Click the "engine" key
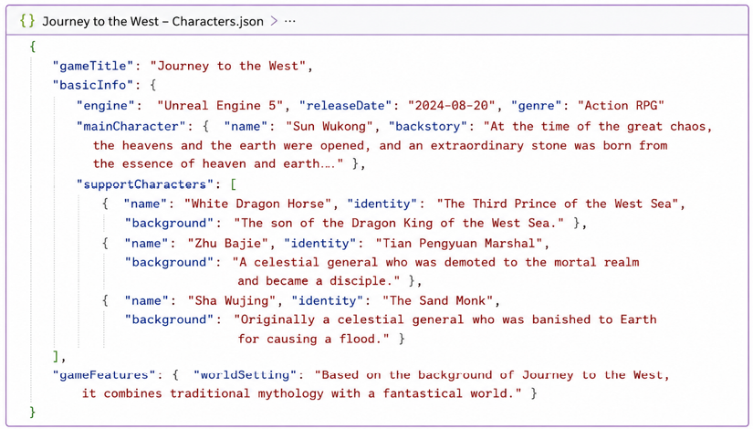This screenshot has height=429, width=753. tap(106, 106)
